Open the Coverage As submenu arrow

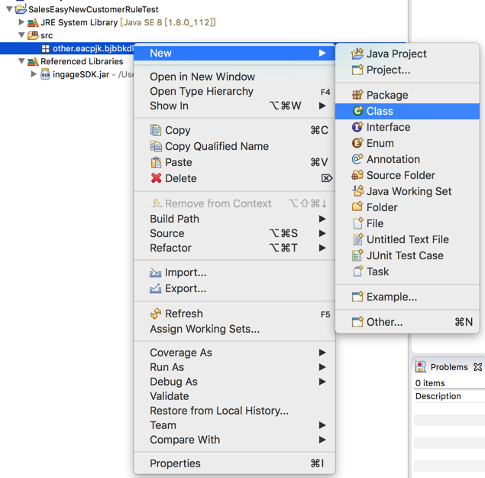point(322,353)
